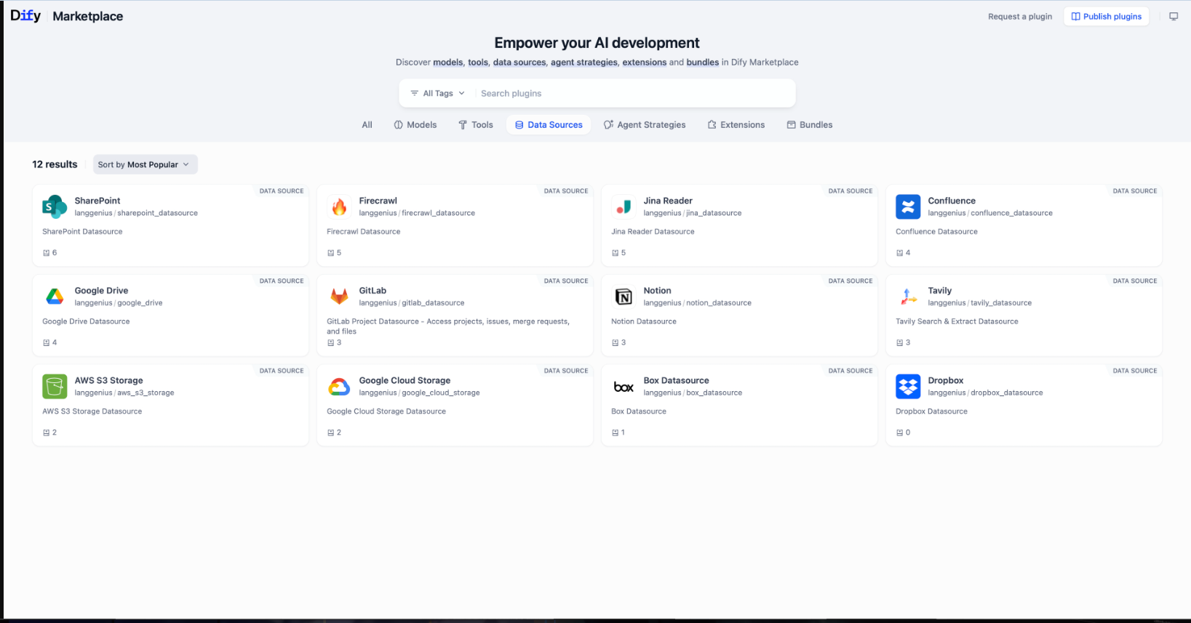The height and width of the screenshot is (623, 1191).
Task: Switch to the Bundles tab
Action: pos(810,125)
